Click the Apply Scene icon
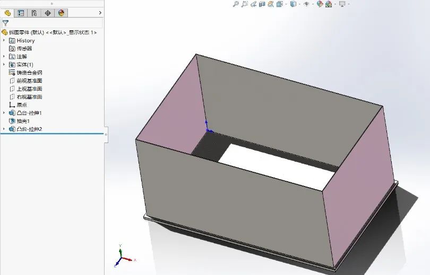Screen dimensions: 430x275 point(329,4)
